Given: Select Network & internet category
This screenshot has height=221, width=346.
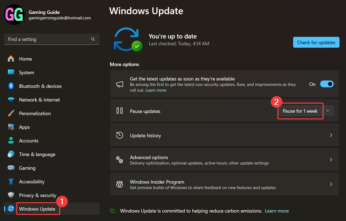Looking at the screenshot, I should click(x=52, y=100).
